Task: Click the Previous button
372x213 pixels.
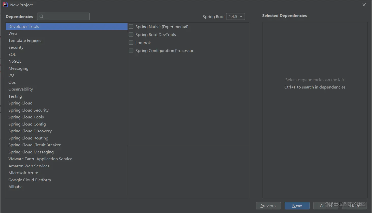Action: click(268, 206)
